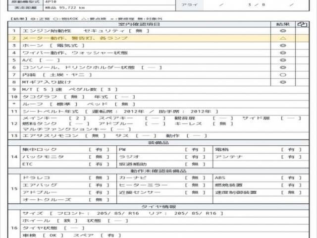This screenshot has width=317, height=238.
Task: Click the フロント: 205/85/R16 tire size
Action: [98, 213]
